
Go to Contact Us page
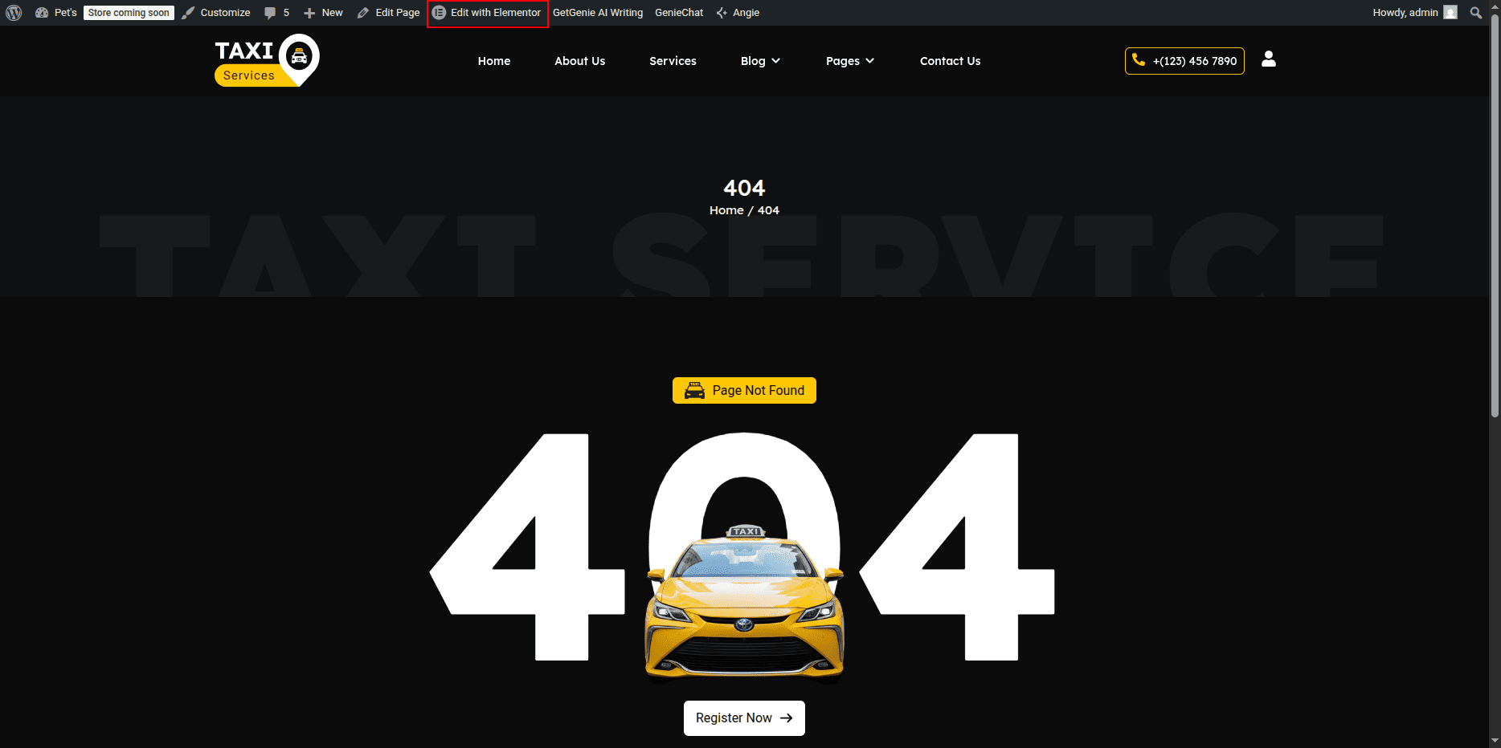point(951,61)
